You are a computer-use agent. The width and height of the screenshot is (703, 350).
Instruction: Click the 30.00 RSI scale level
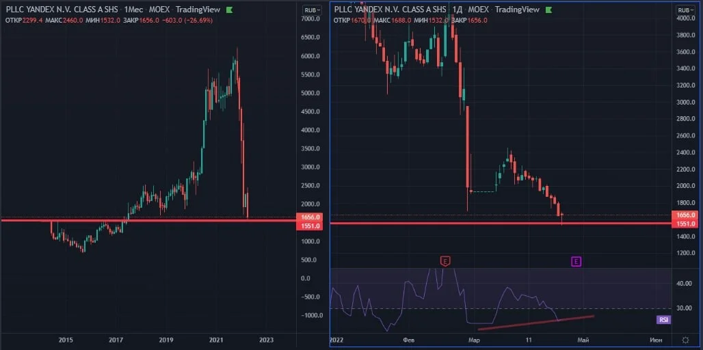(x=682, y=308)
